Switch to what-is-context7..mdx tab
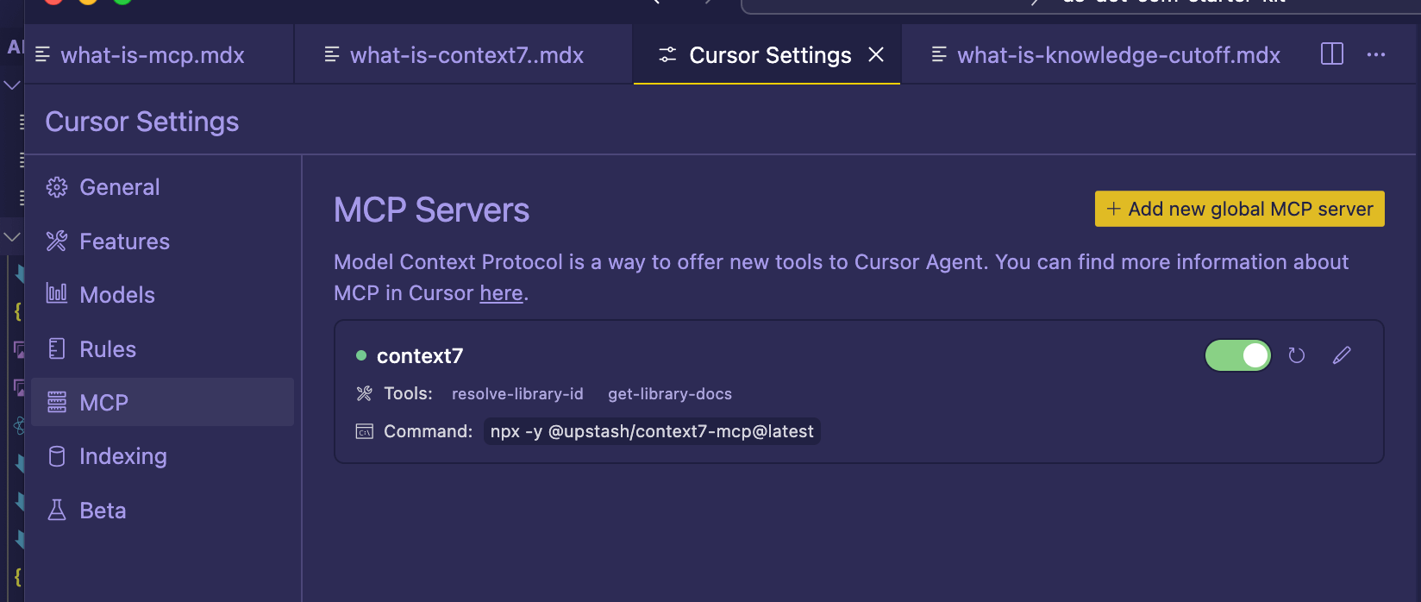The image size is (1421, 602). [466, 55]
